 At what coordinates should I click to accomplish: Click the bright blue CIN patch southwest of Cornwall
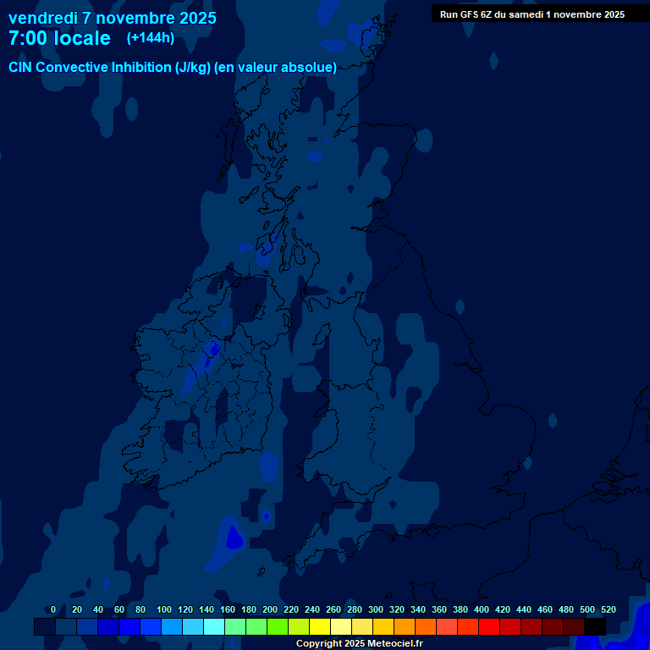tap(233, 537)
